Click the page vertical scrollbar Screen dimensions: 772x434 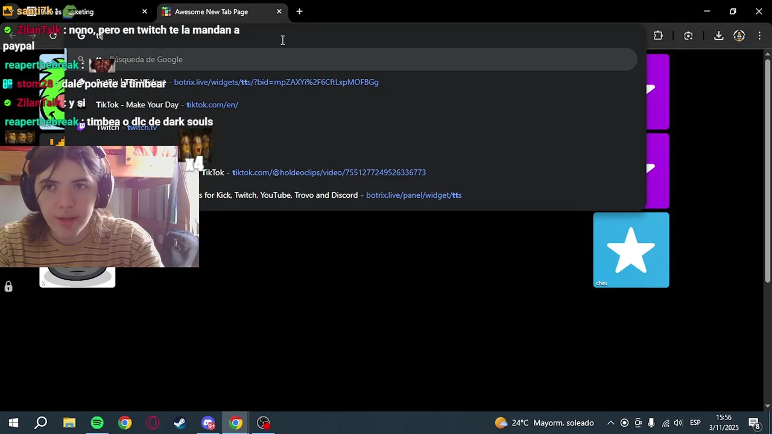pos(767,170)
